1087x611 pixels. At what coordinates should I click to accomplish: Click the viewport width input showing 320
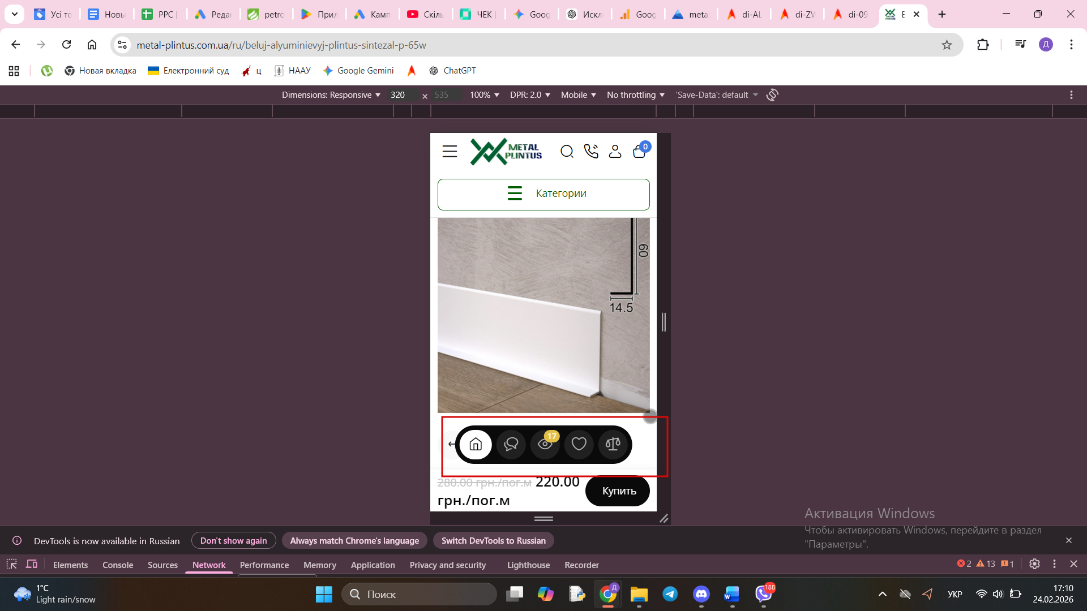pyautogui.click(x=403, y=95)
